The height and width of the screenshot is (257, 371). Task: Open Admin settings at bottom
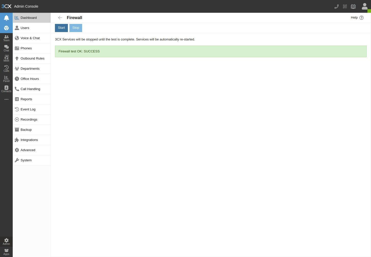[6, 242]
